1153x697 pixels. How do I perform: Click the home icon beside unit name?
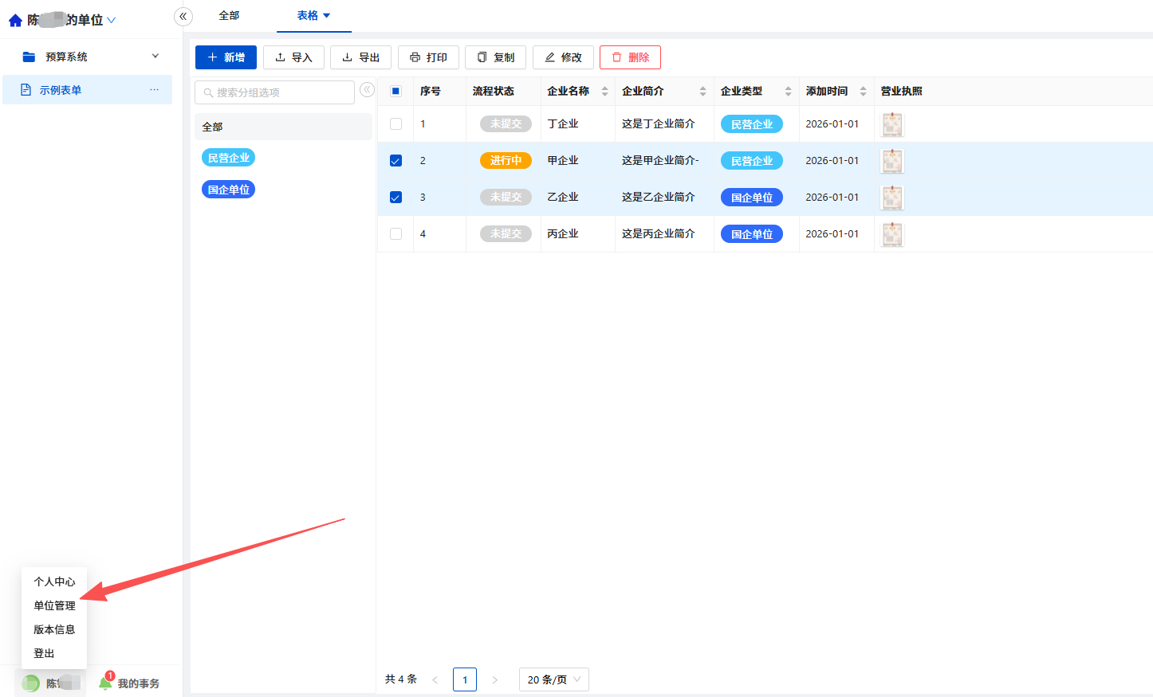15,20
